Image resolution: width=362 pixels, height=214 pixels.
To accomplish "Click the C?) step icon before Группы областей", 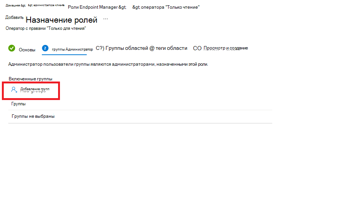I will click(x=100, y=48).
